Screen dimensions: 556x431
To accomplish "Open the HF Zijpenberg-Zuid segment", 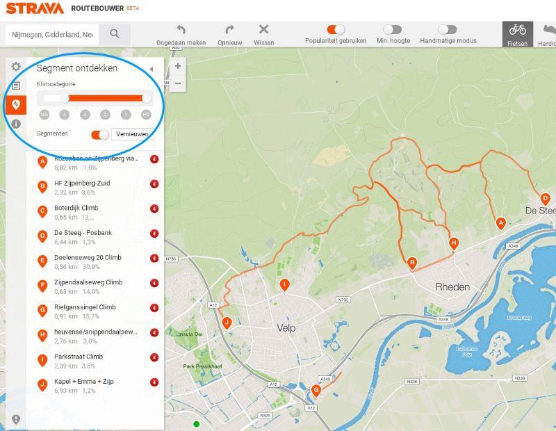I will [x=82, y=184].
